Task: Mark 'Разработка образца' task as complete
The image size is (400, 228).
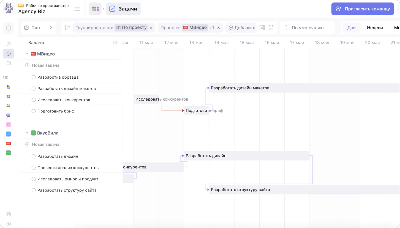Action: coord(34,77)
